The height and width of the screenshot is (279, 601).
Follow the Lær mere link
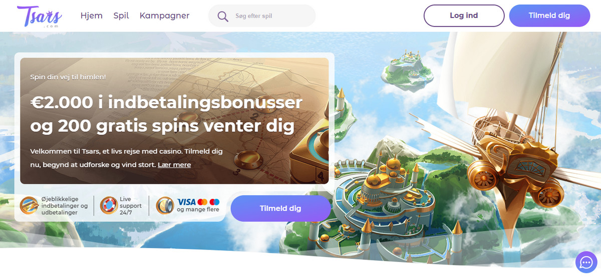coord(174,164)
